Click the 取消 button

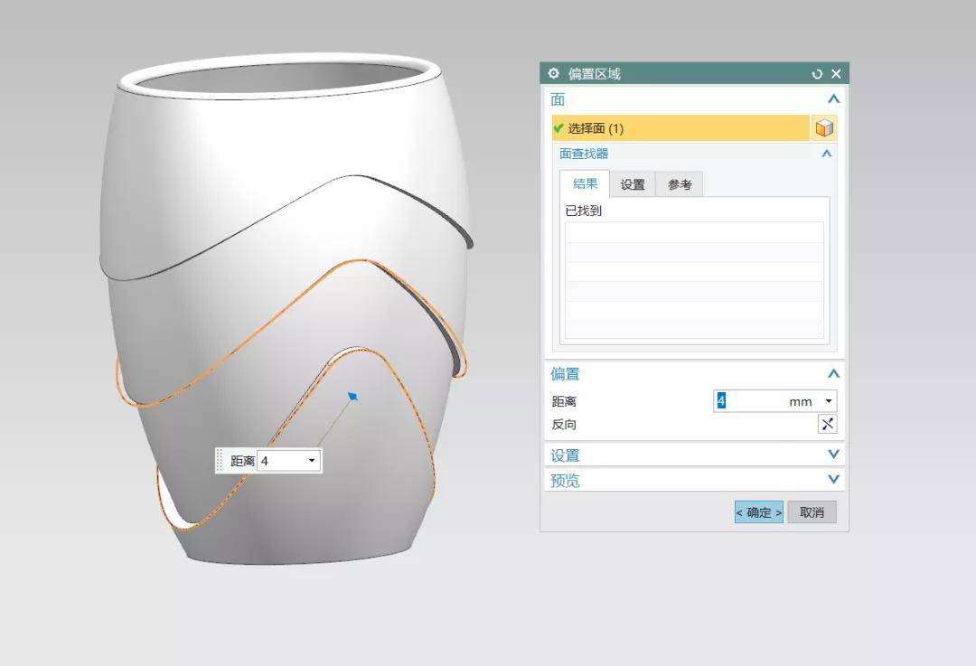point(812,512)
